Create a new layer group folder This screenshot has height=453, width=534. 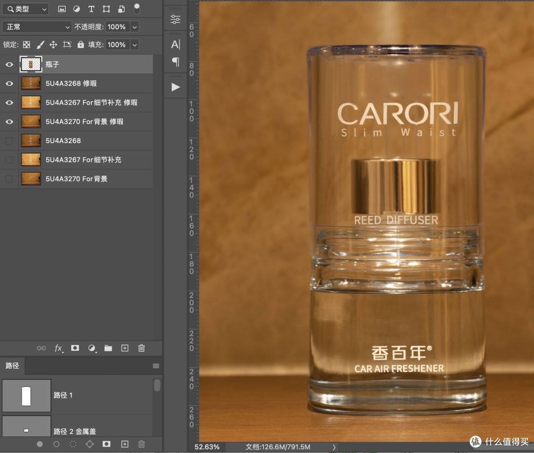point(108,348)
